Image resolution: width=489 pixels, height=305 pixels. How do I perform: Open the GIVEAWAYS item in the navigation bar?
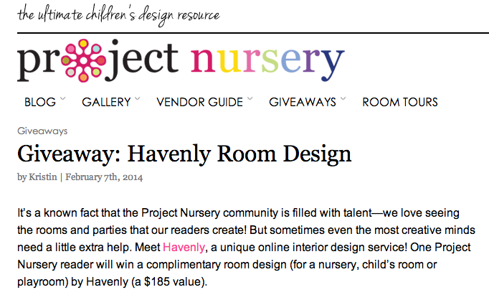point(302,102)
